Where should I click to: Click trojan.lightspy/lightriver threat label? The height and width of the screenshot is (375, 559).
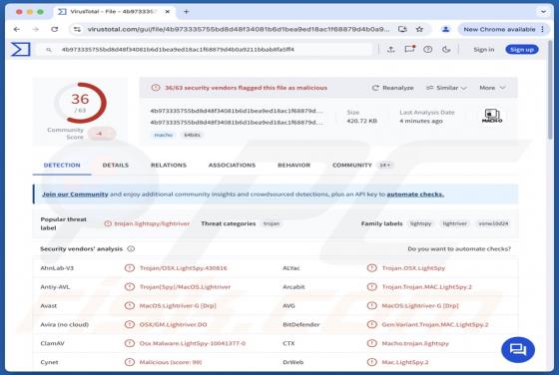[x=152, y=223]
